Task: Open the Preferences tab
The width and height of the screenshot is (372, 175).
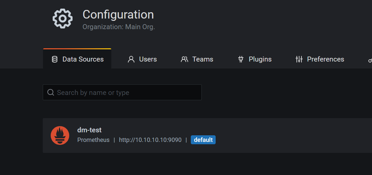Action: 320,59
